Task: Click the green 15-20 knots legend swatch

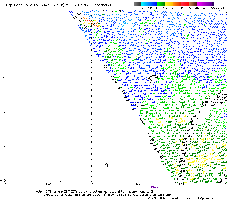Action: click(x=161, y=4)
